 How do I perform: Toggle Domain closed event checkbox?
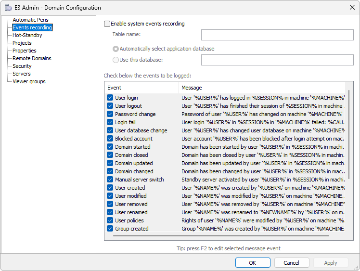click(x=110, y=155)
